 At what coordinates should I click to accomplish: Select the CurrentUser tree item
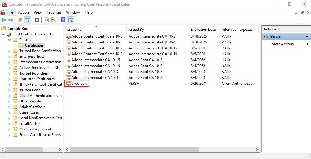tap(29, 112)
